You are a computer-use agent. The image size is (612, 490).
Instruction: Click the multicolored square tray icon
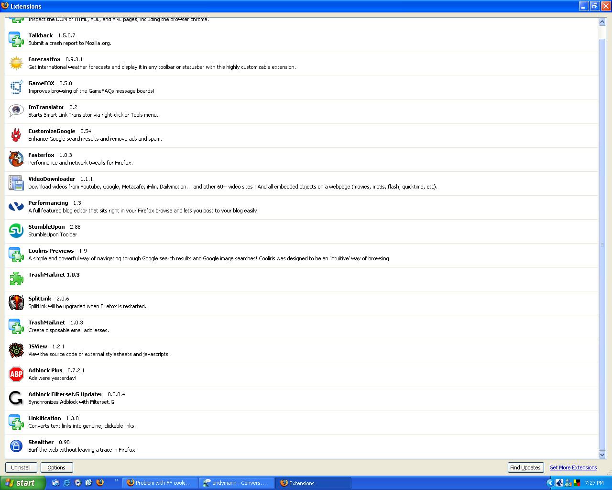pyautogui.click(x=577, y=483)
